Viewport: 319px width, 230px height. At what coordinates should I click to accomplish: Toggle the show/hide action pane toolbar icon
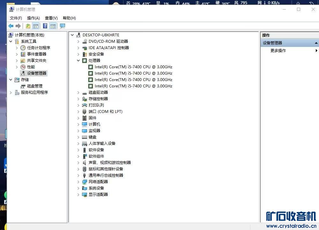coord(53,26)
